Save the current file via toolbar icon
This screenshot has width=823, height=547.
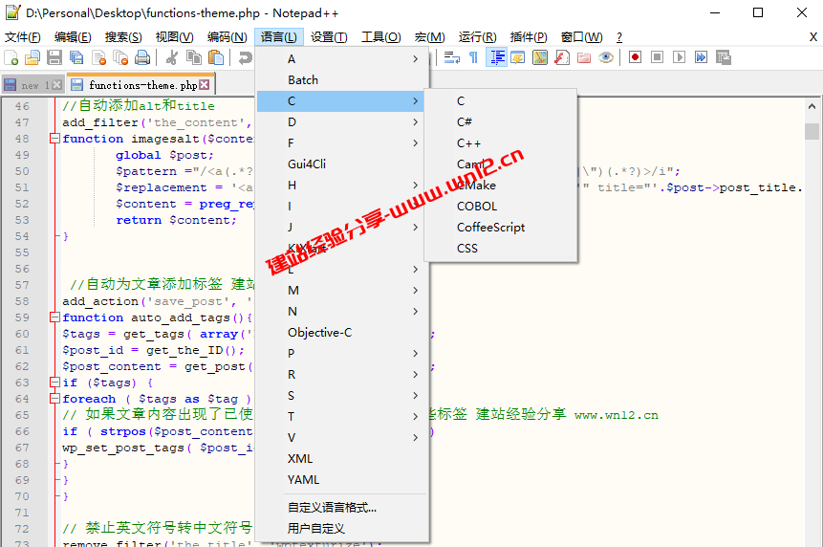[54, 57]
